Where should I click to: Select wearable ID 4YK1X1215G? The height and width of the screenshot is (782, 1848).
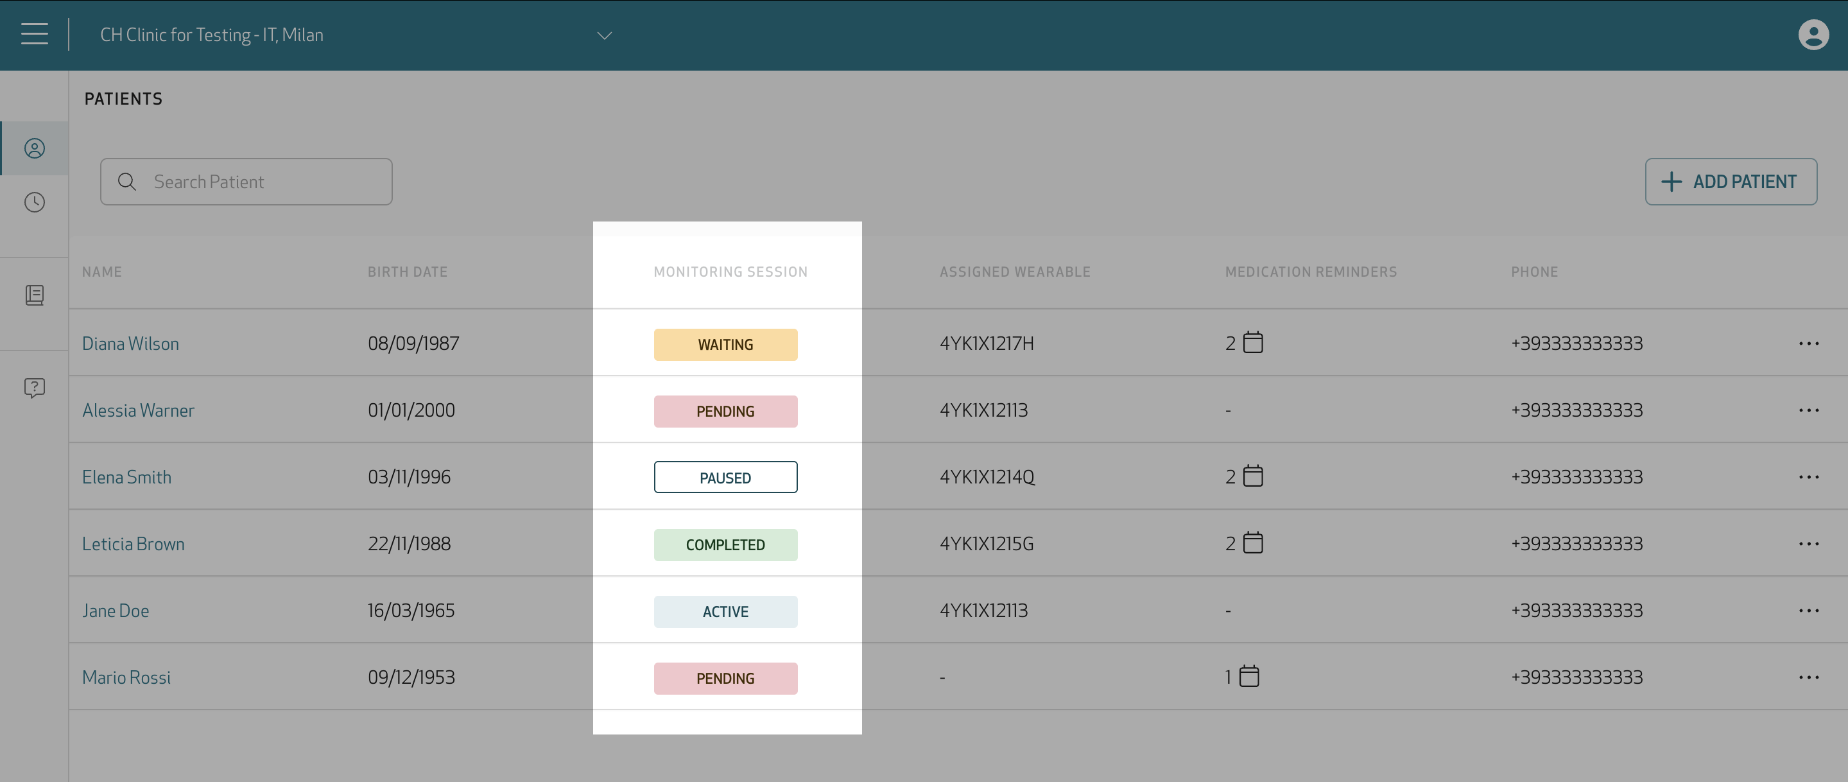point(987,543)
